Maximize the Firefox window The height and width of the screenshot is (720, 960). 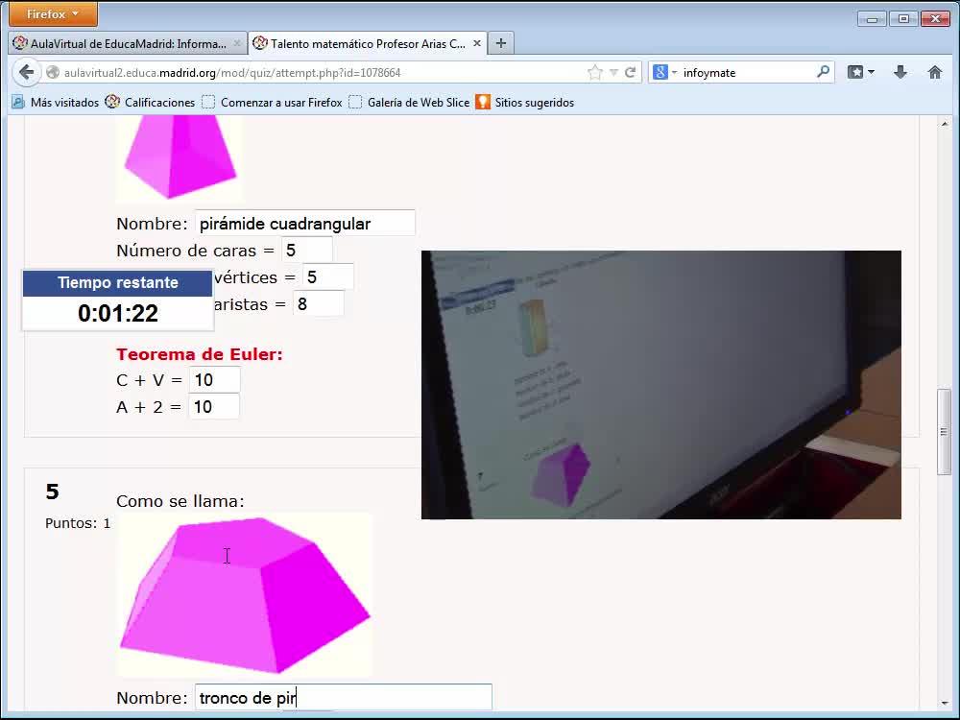[903, 19]
